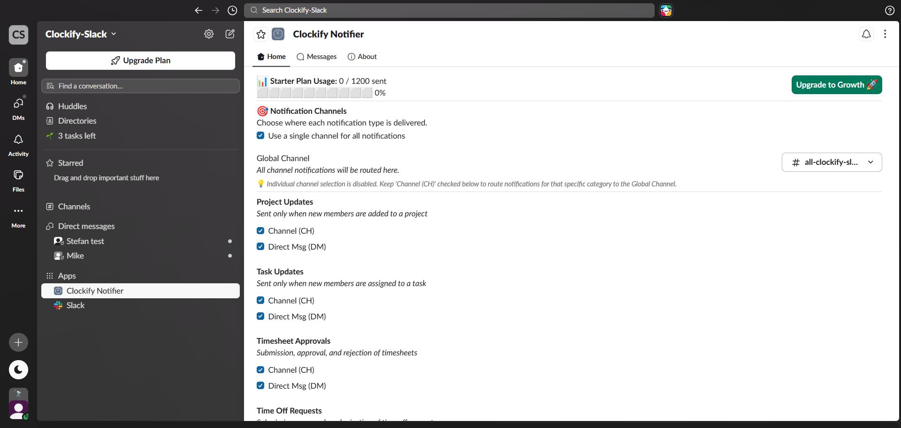Star the Clockify Notifier app
The height and width of the screenshot is (428, 901).
[261, 34]
